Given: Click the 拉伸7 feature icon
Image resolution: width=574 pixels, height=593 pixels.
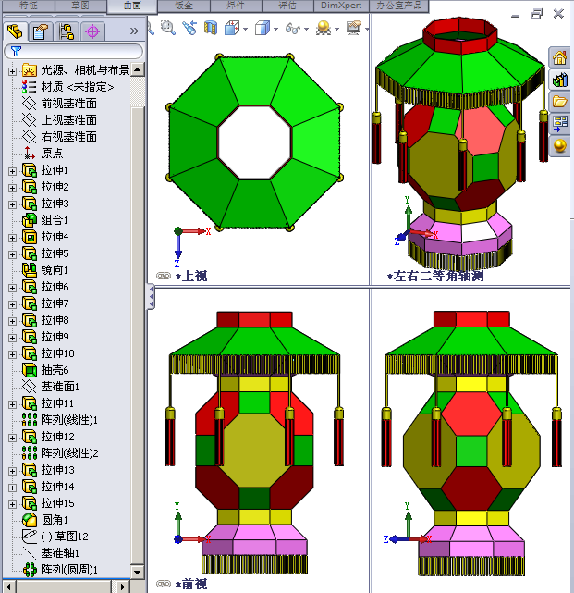Looking at the screenshot, I should pyautogui.click(x=29, y=303).
